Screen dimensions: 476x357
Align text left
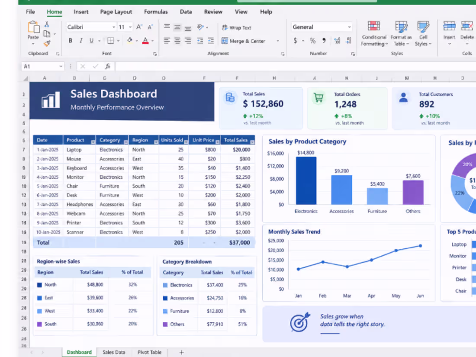pyautogui.click(x=167, y=40)
